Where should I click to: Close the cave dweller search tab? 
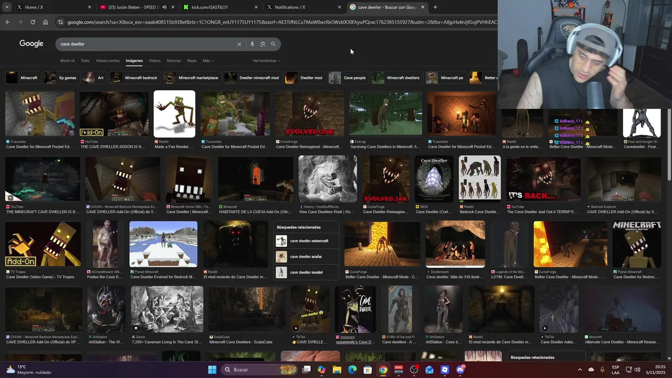coord(423,7)
